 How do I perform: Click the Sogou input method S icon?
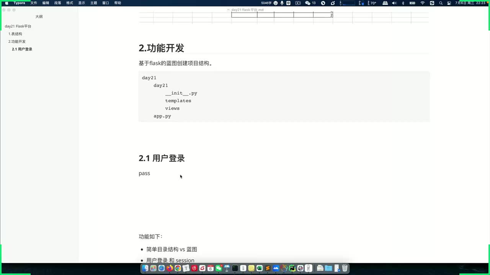pyautogui.click(x=432, y=3)
